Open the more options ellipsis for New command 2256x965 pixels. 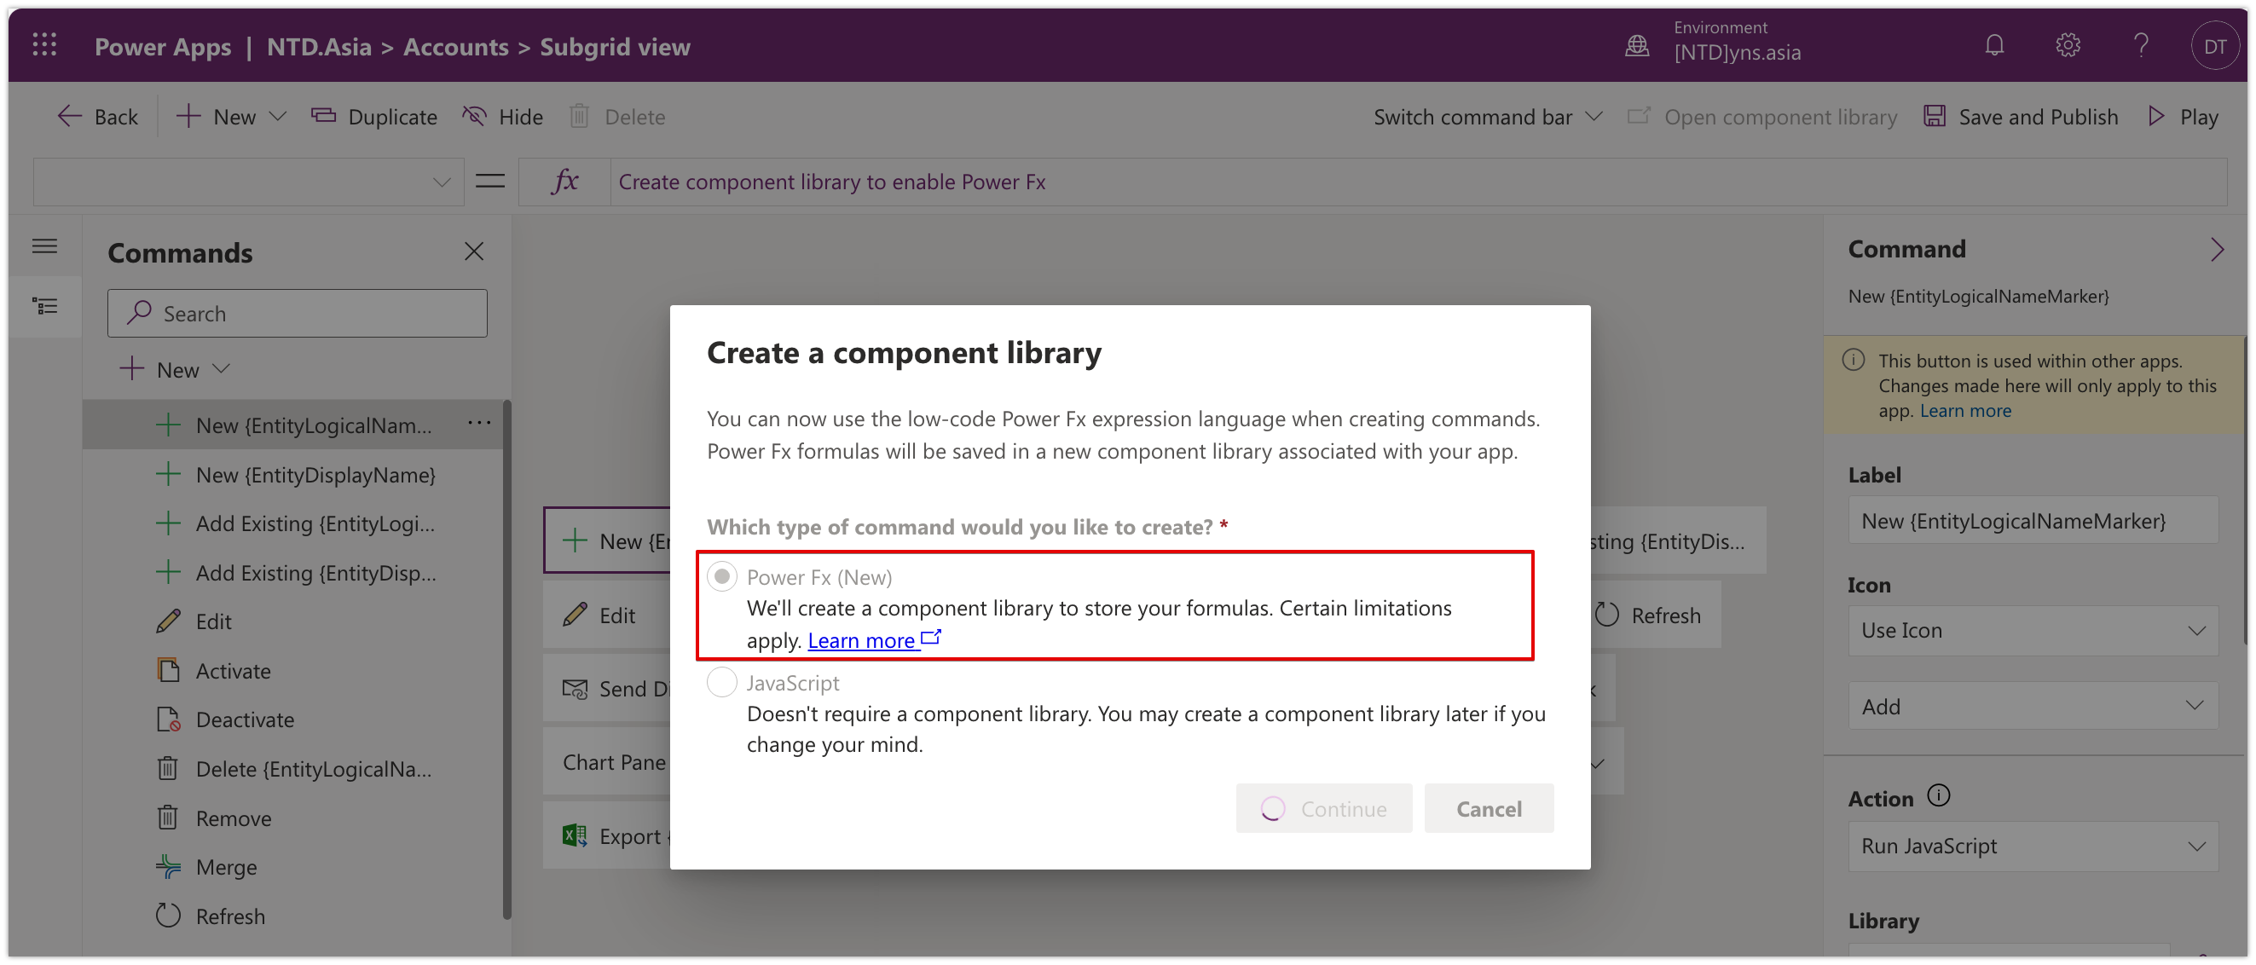point(479,423)
